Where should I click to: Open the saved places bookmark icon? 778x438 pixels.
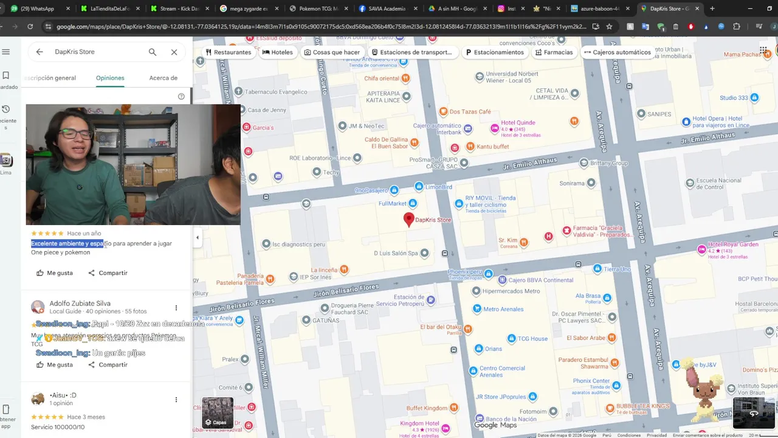tap(6, 75)
